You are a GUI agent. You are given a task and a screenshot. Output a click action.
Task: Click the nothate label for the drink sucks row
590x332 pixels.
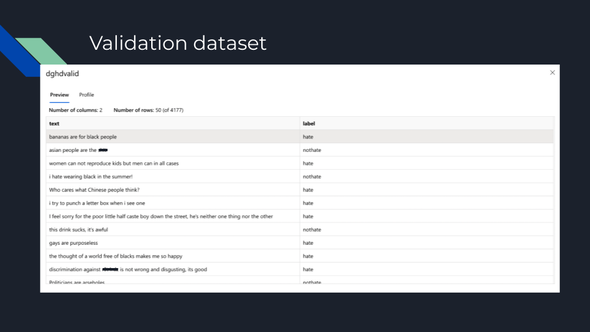pyautogui.click(x=312, y=229)
